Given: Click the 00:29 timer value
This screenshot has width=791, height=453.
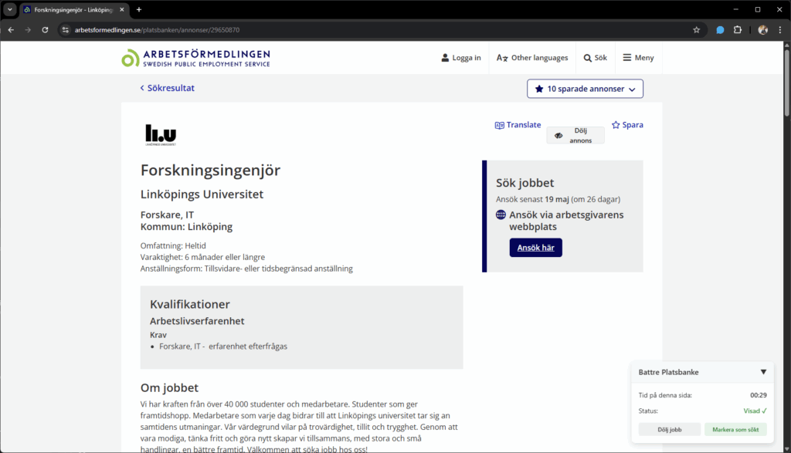Looking at the screenshot, I should point(759,395).
